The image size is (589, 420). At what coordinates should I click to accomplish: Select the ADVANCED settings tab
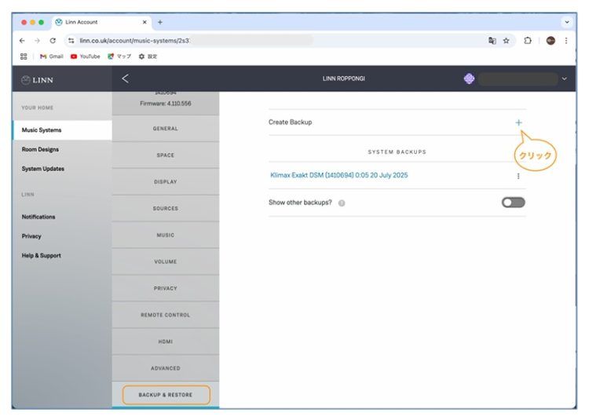coord(165,368)
